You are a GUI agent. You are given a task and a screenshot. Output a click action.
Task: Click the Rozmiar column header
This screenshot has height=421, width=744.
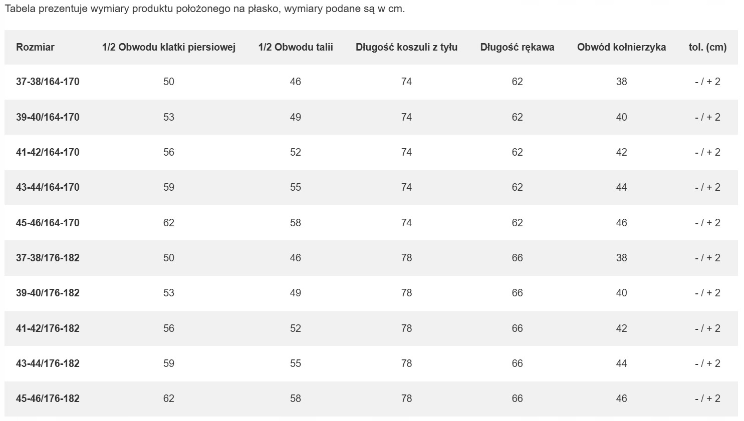click(x=35, y=47)
